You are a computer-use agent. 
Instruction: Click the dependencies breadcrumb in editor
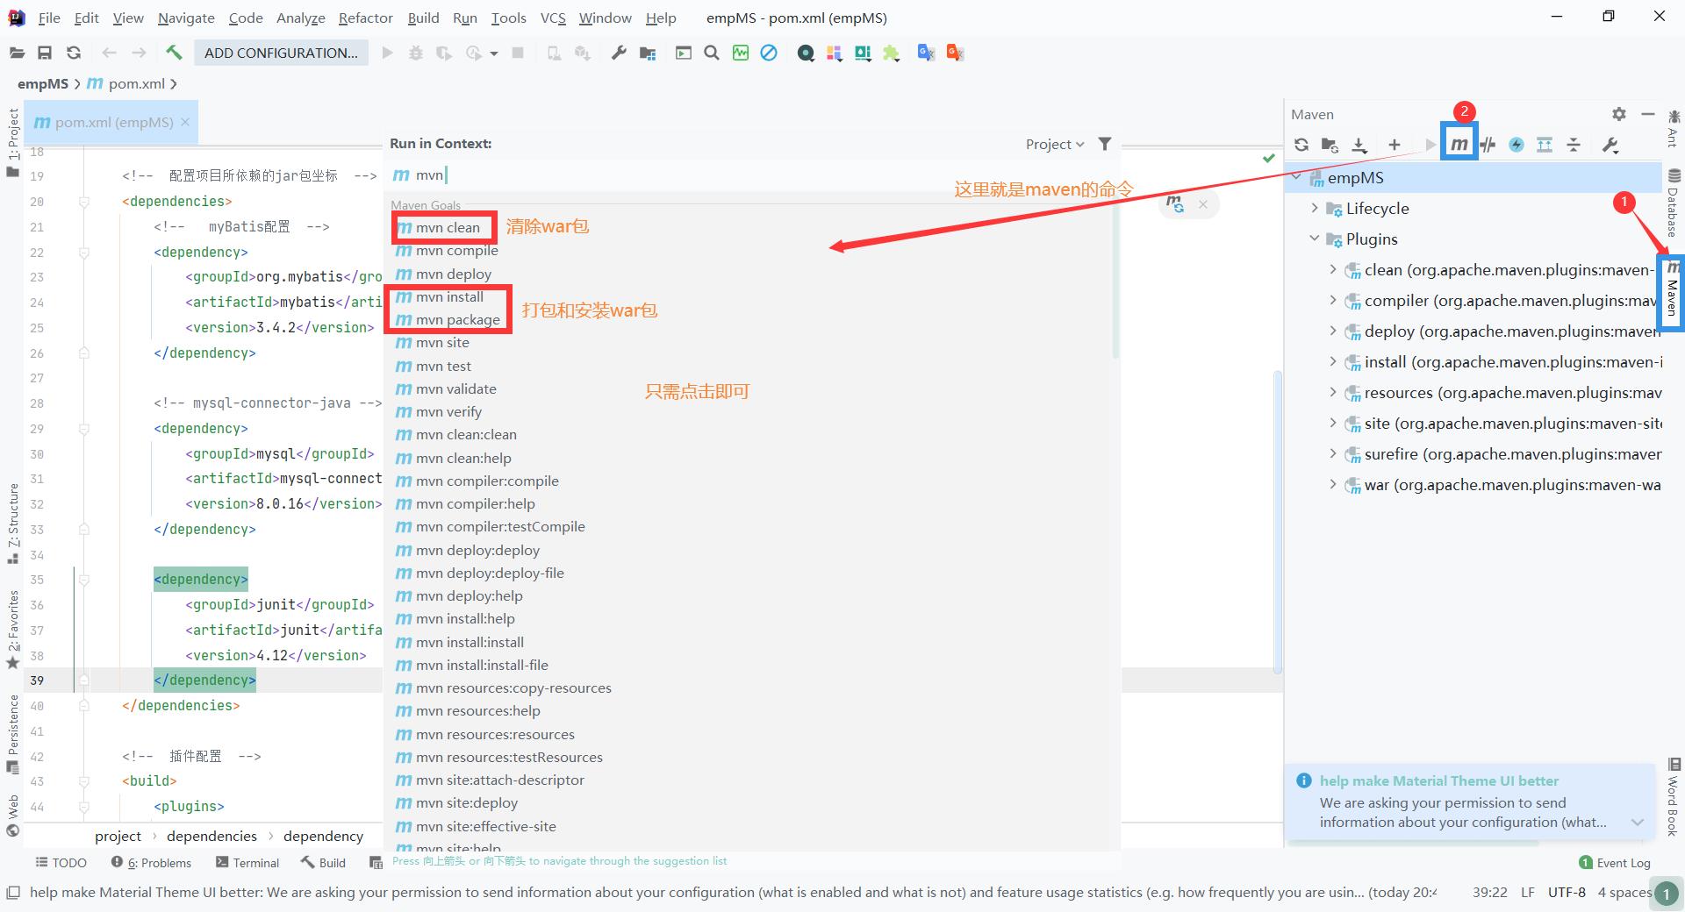point(212,836)
